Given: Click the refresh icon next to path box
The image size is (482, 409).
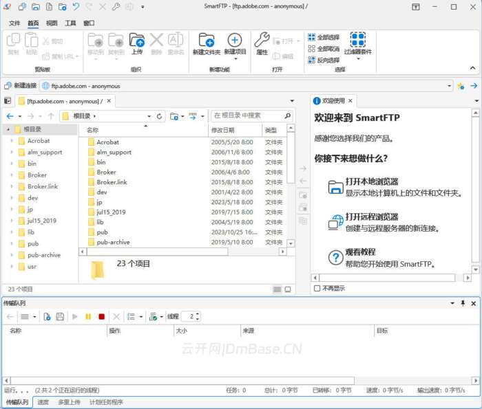Looking at the screenshot, I should coord(159,116).
